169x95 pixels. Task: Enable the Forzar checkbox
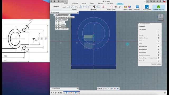[x=158, y=41]
